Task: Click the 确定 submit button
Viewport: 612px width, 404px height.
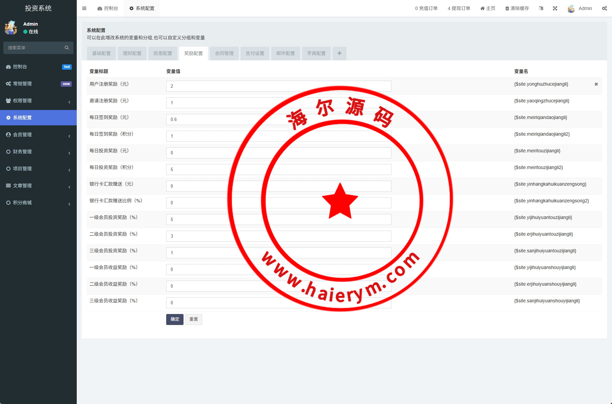Action: 175,319
